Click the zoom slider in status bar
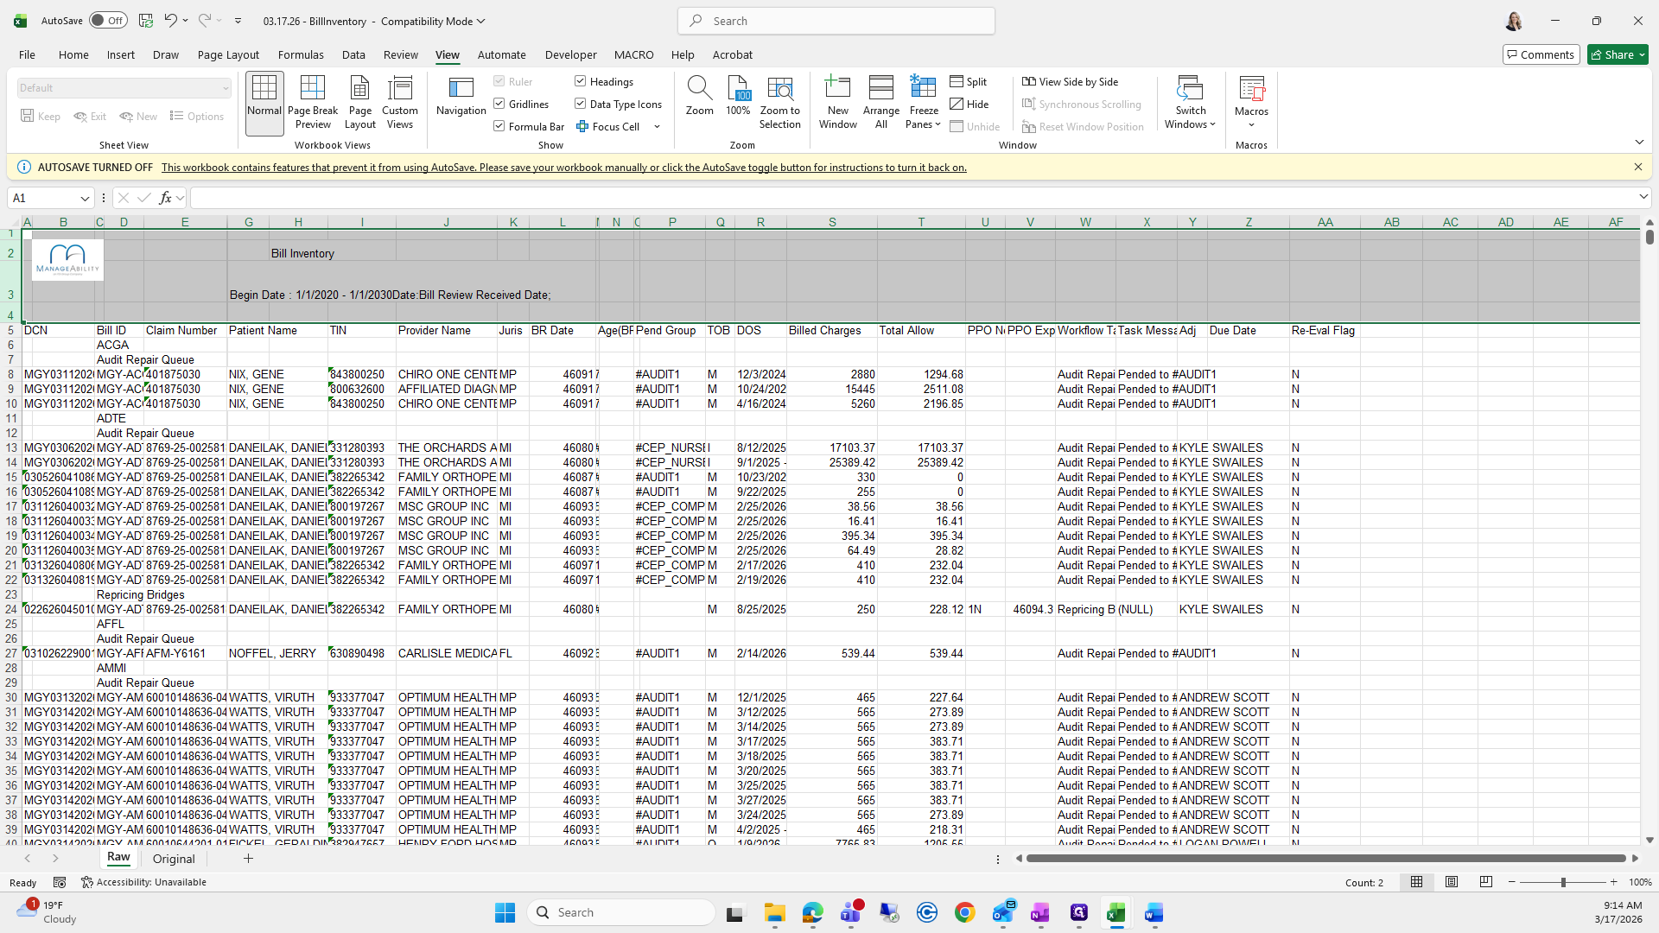The image size is (1659, 933). (x=1562, y=882)
